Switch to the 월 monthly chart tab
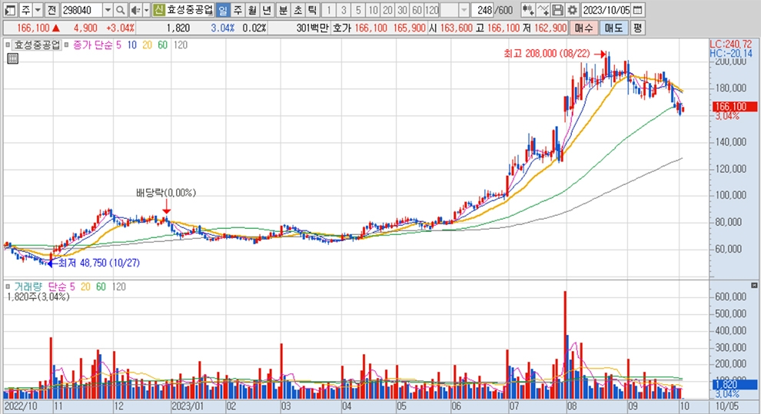Viewport: 761px width, 414px height. (x=252, y=10)
